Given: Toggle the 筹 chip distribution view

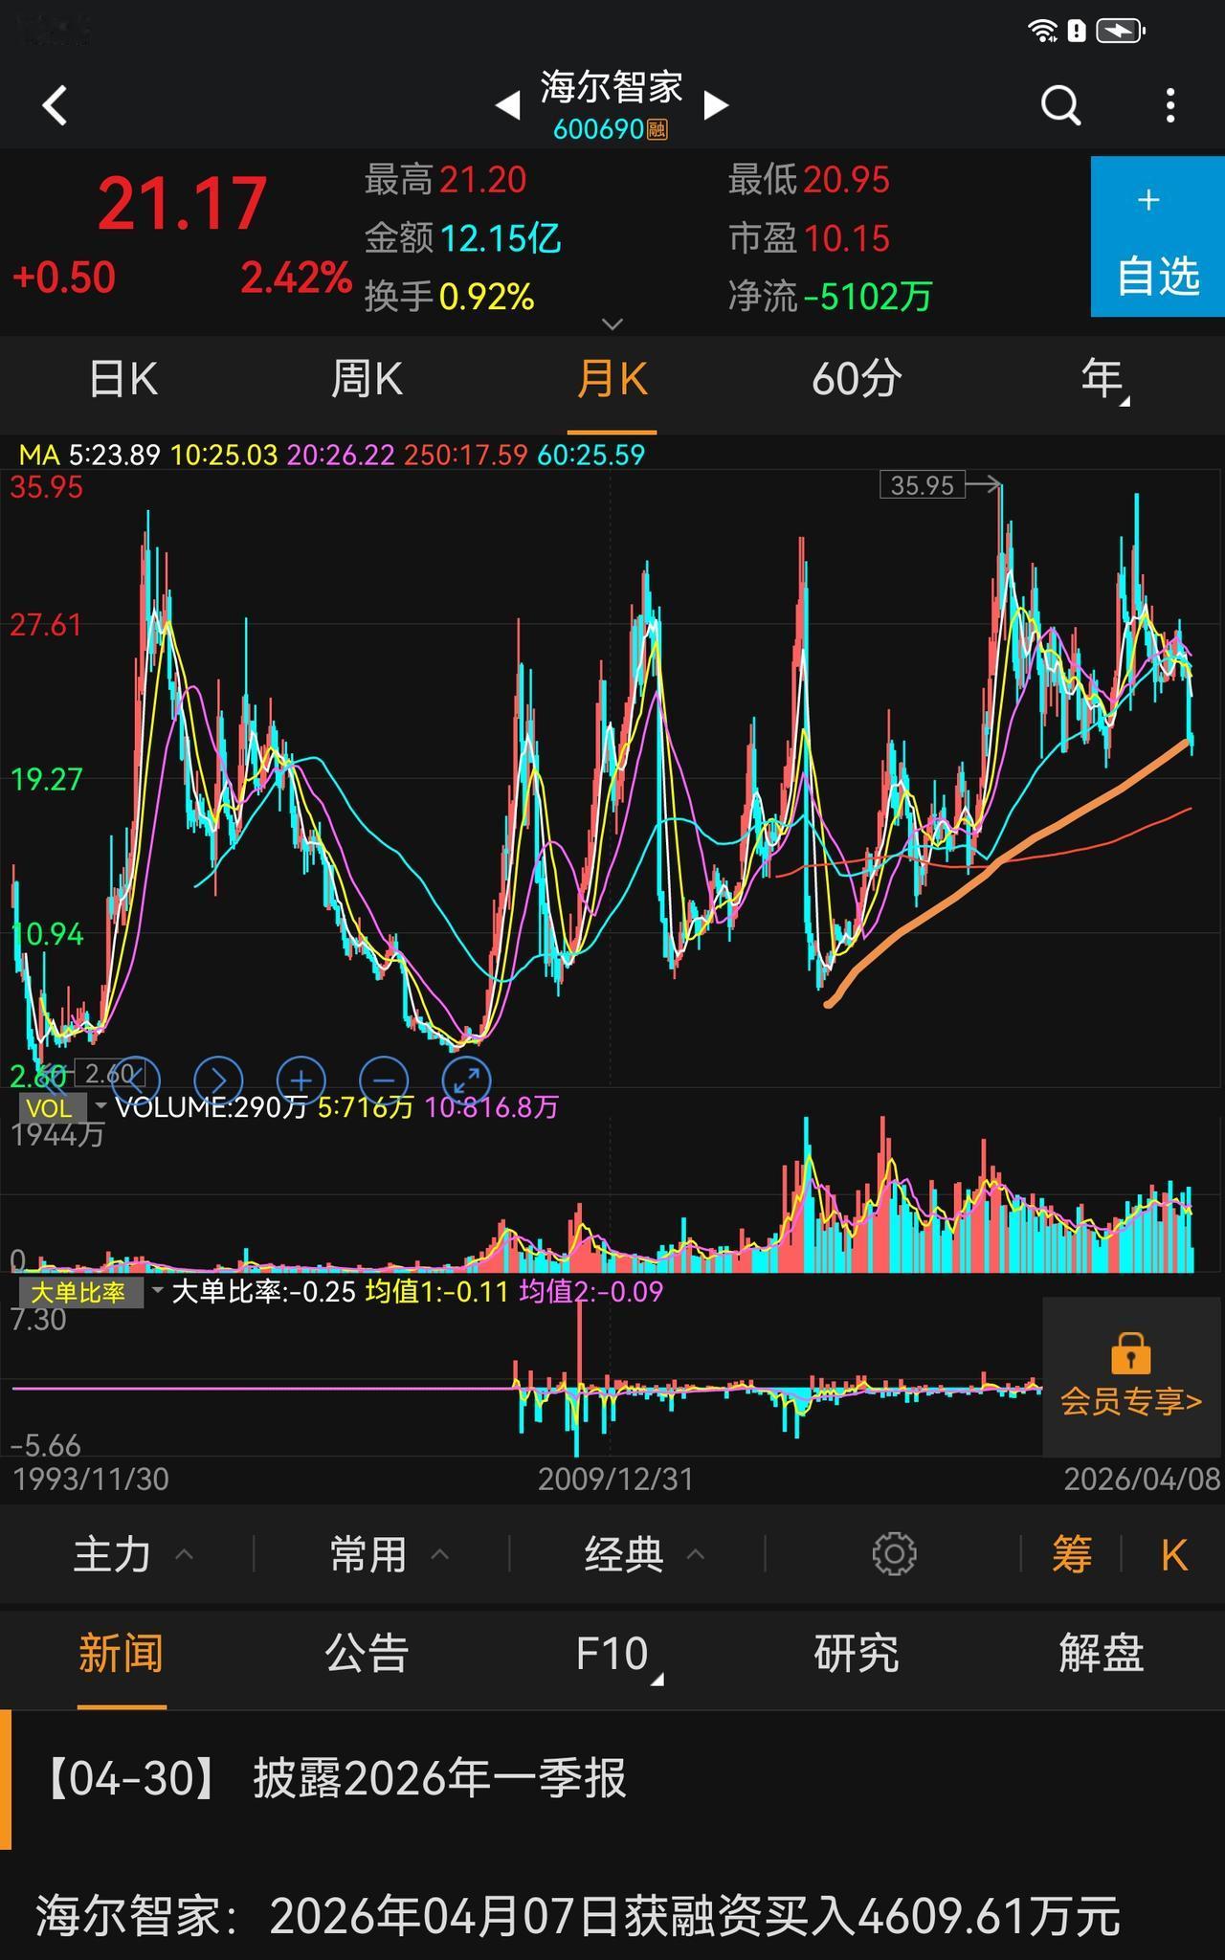Looking at the screenshot, I should (x=1072, y=1554).
